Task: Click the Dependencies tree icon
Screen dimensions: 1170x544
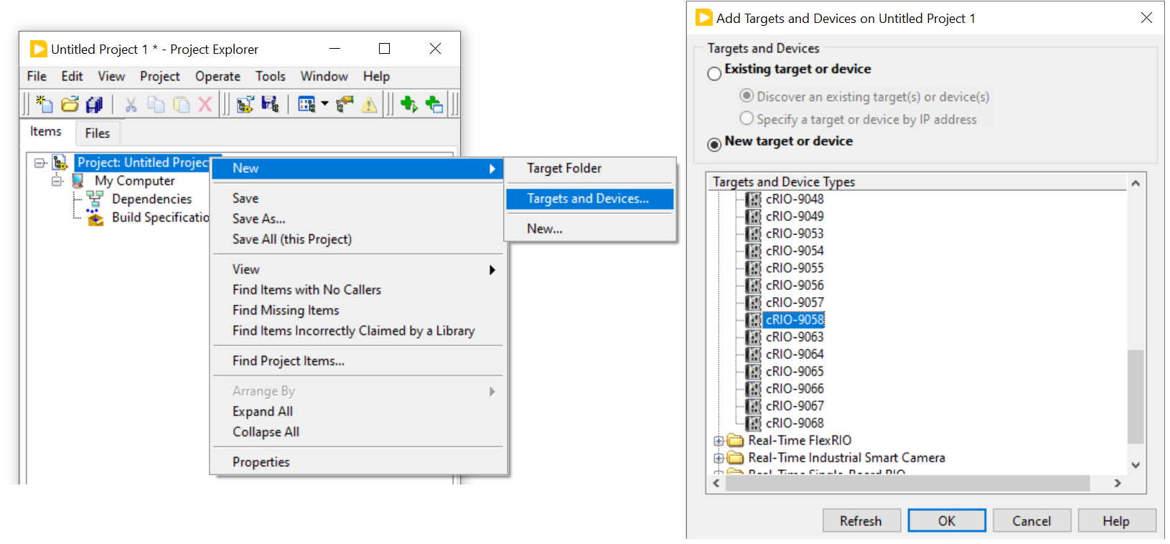Action: pos(95,199)
